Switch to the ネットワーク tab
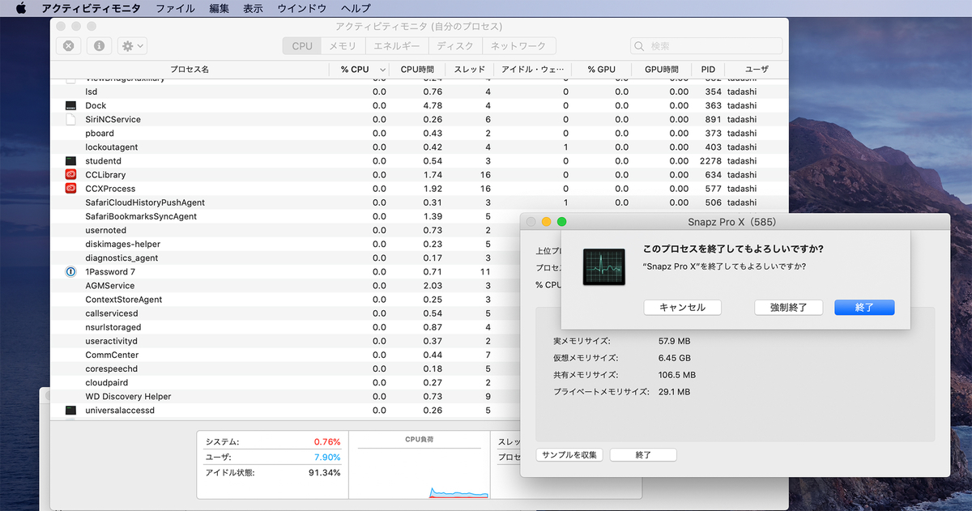Image resolution: width=972 pixels, height=511 pixels. [x=518, y=46]
